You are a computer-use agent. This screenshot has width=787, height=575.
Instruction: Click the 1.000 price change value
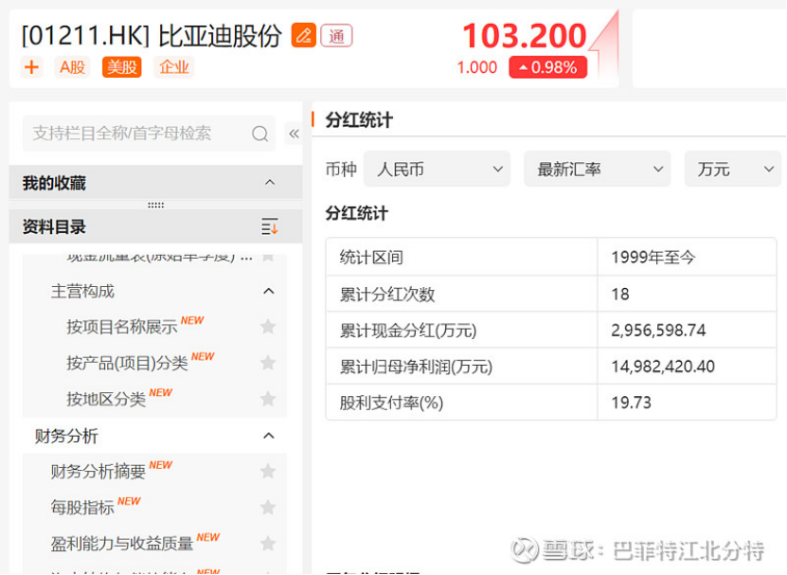pyautogui.click(x=476, y=67)
